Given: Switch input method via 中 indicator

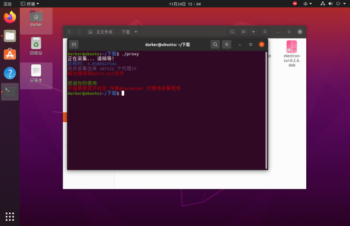Looking at the screenshot, I should [x=308, y=4].
